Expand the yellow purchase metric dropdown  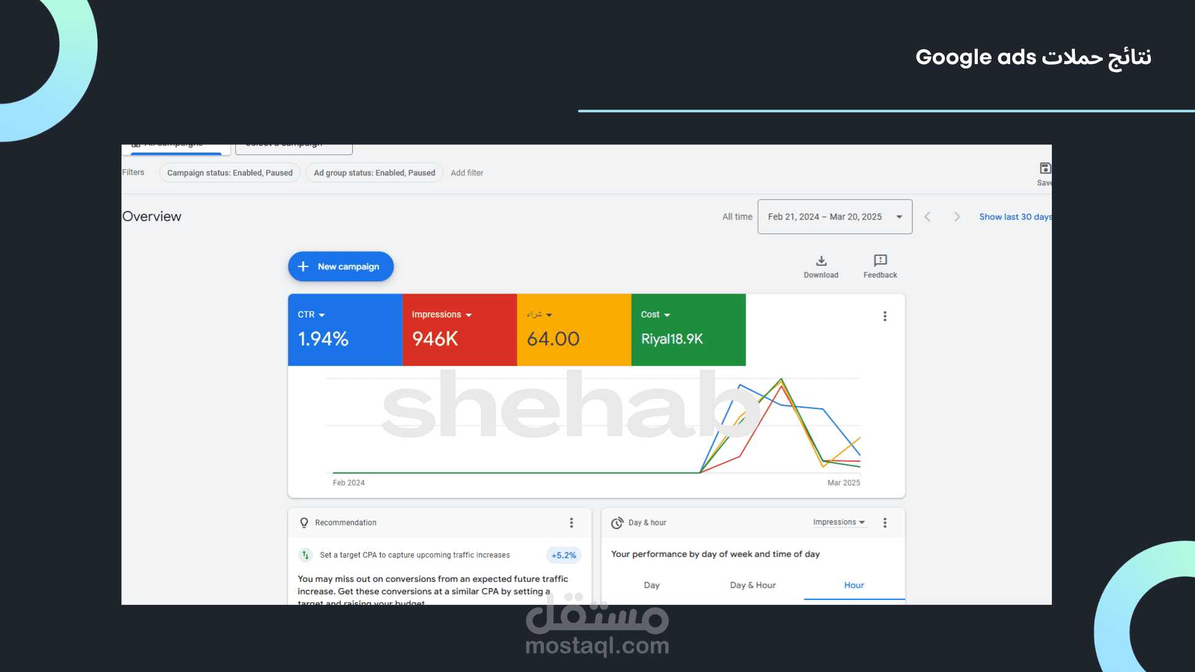click(540, 314)
